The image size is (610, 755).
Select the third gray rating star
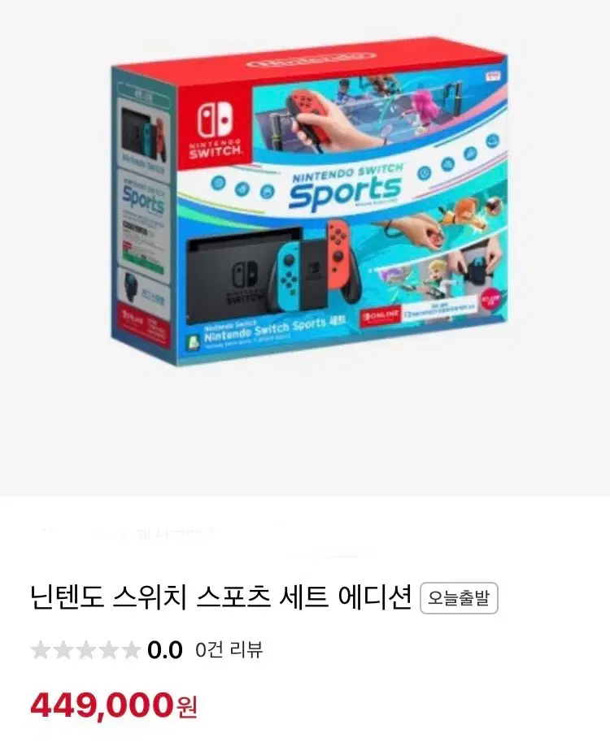85,649
